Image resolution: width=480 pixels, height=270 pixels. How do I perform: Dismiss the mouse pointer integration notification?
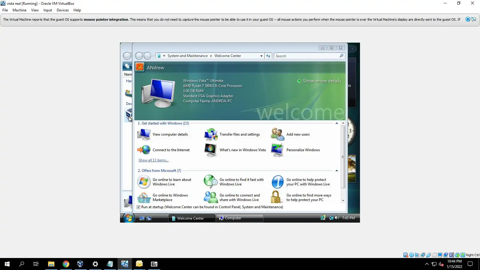pyautogui.click(x=468, y=19)
